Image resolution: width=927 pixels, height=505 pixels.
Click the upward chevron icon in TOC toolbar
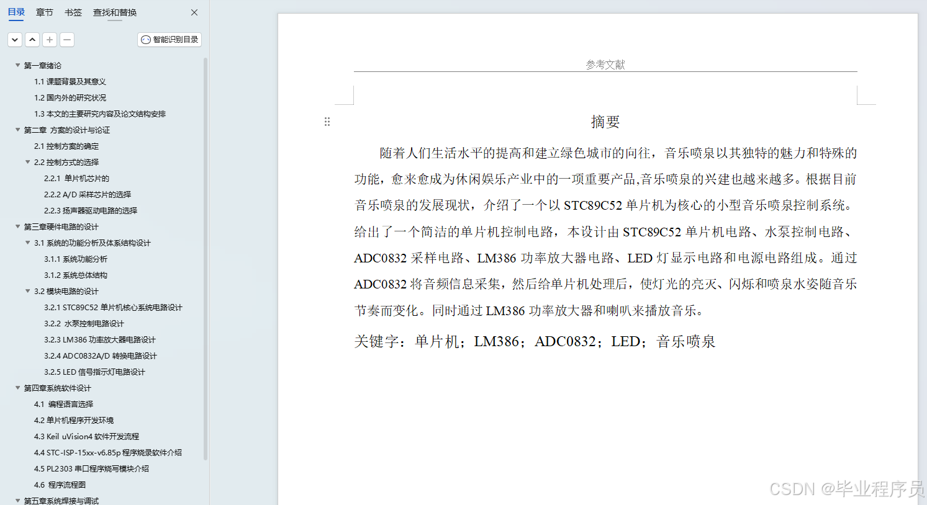click(32, 39)
